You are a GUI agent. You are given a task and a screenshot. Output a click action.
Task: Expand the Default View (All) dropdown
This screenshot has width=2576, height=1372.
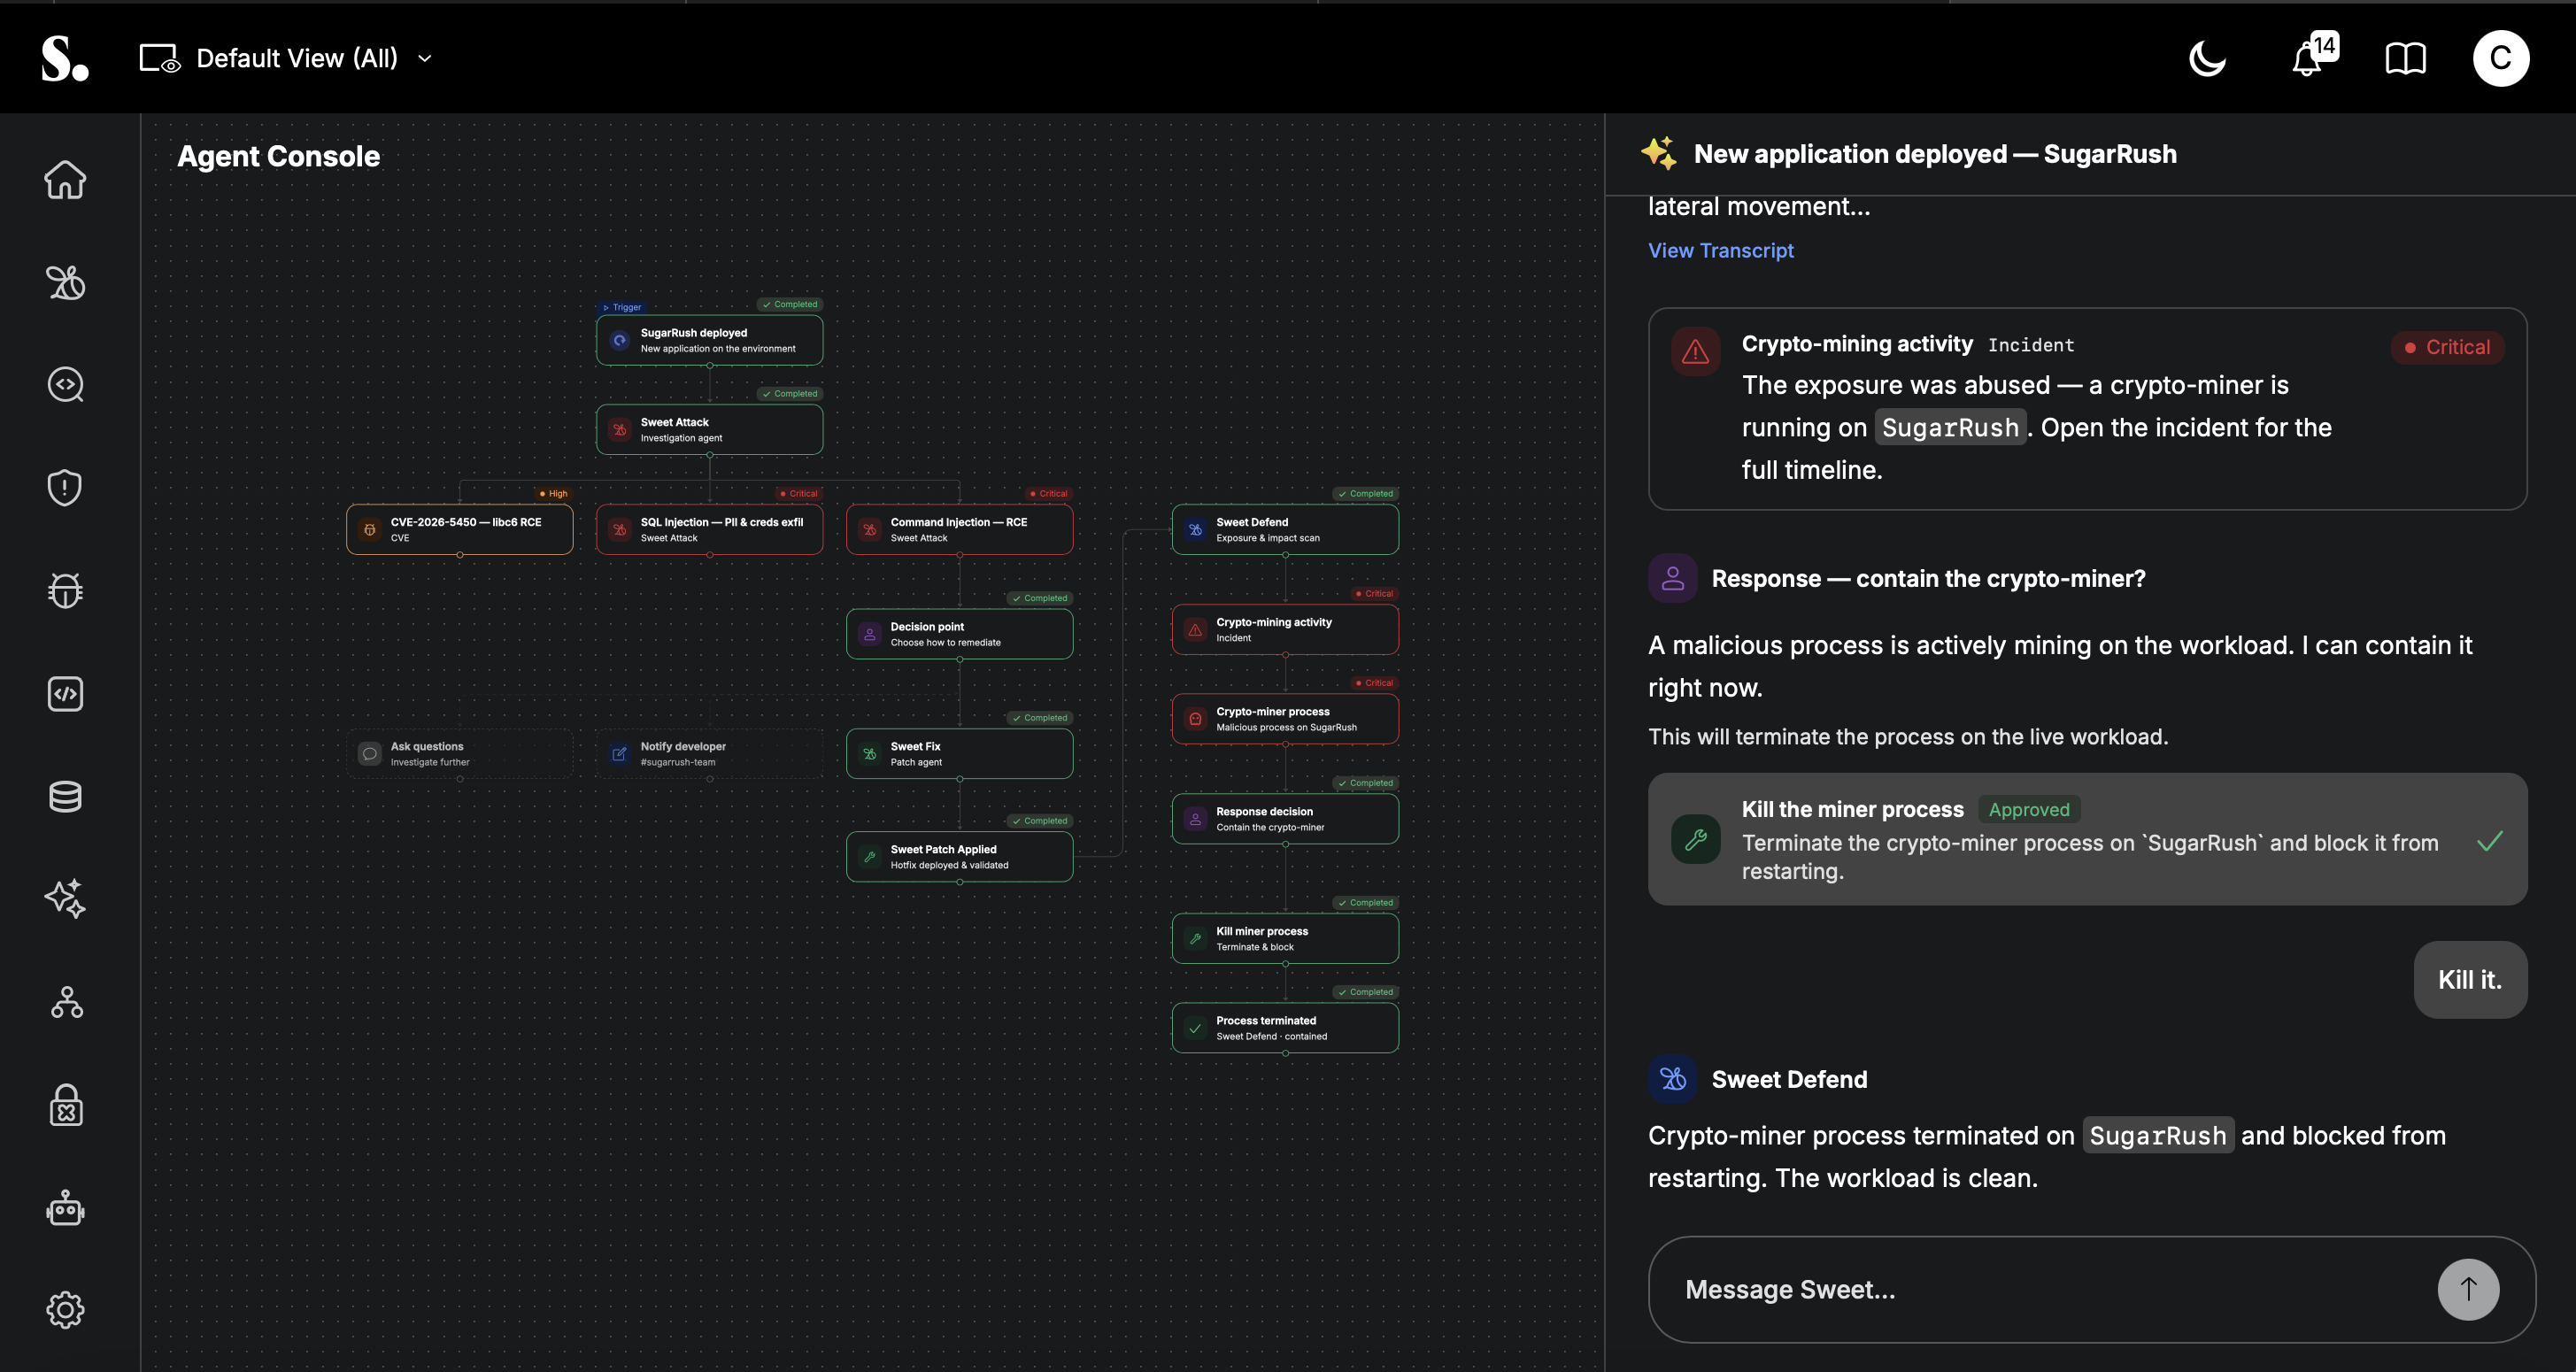(x=315, y=58)
